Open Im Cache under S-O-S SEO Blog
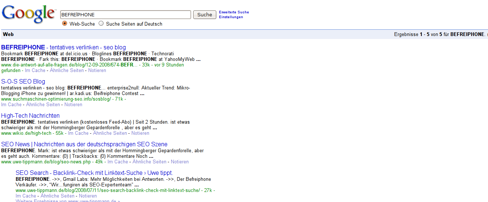The width and height of the screenshot is (488, 202). (11, 105)
